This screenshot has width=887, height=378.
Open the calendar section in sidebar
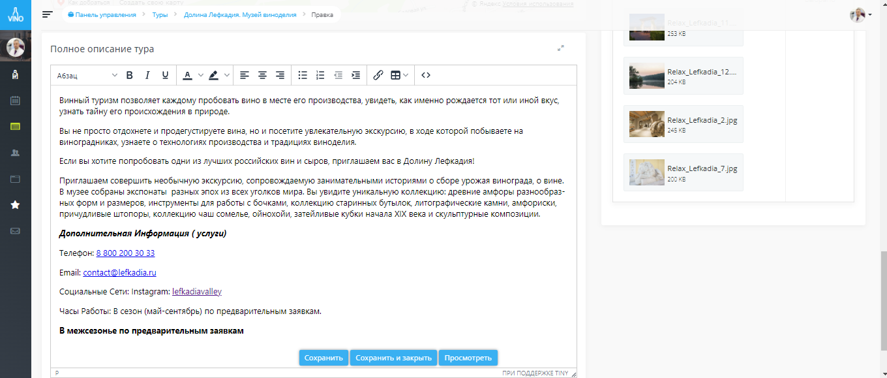tap(15, 101)
